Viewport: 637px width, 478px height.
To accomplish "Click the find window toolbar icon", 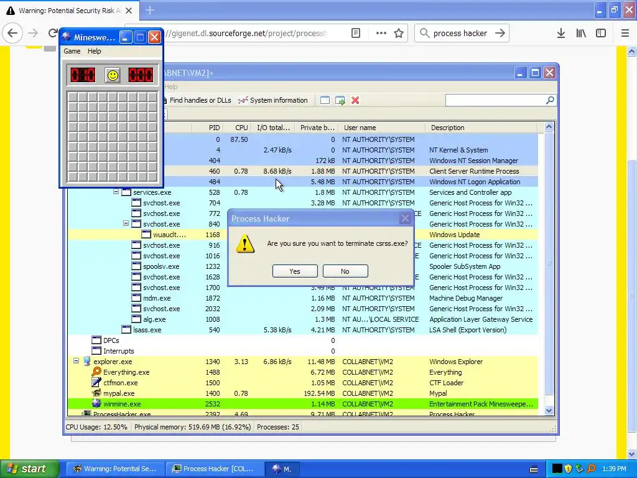I will point(325,100).
